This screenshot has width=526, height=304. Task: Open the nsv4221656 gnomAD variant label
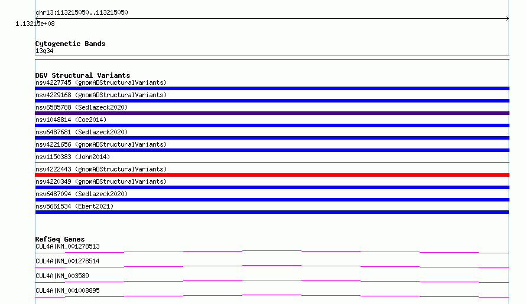pos(101,144)
